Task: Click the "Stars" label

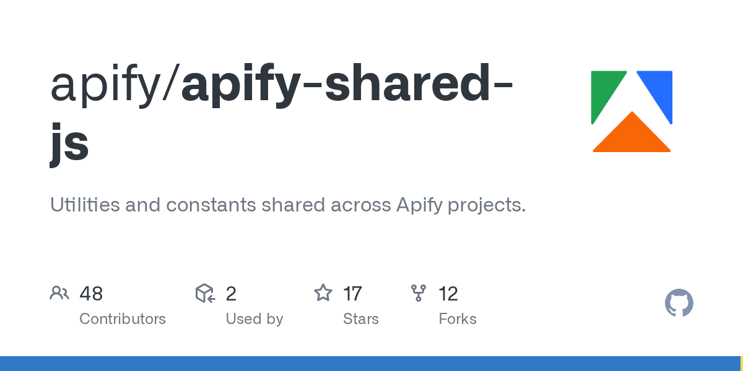Action: click(x=360, y=319)
